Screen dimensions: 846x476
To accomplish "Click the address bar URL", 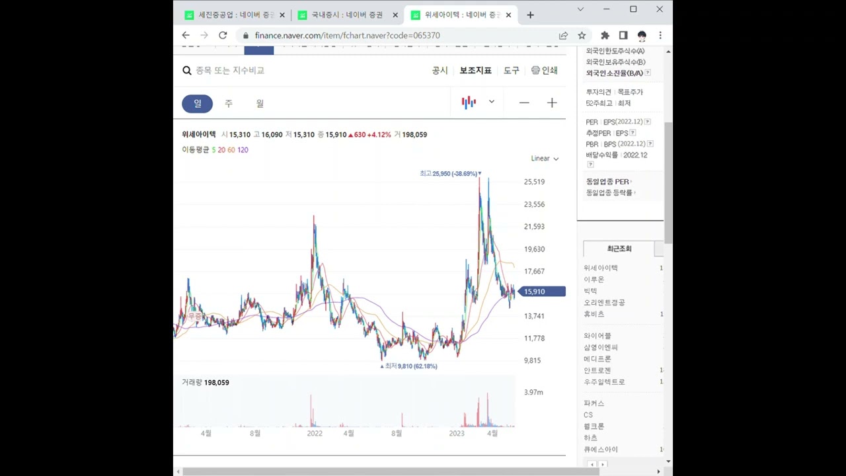I will (347, 35).
